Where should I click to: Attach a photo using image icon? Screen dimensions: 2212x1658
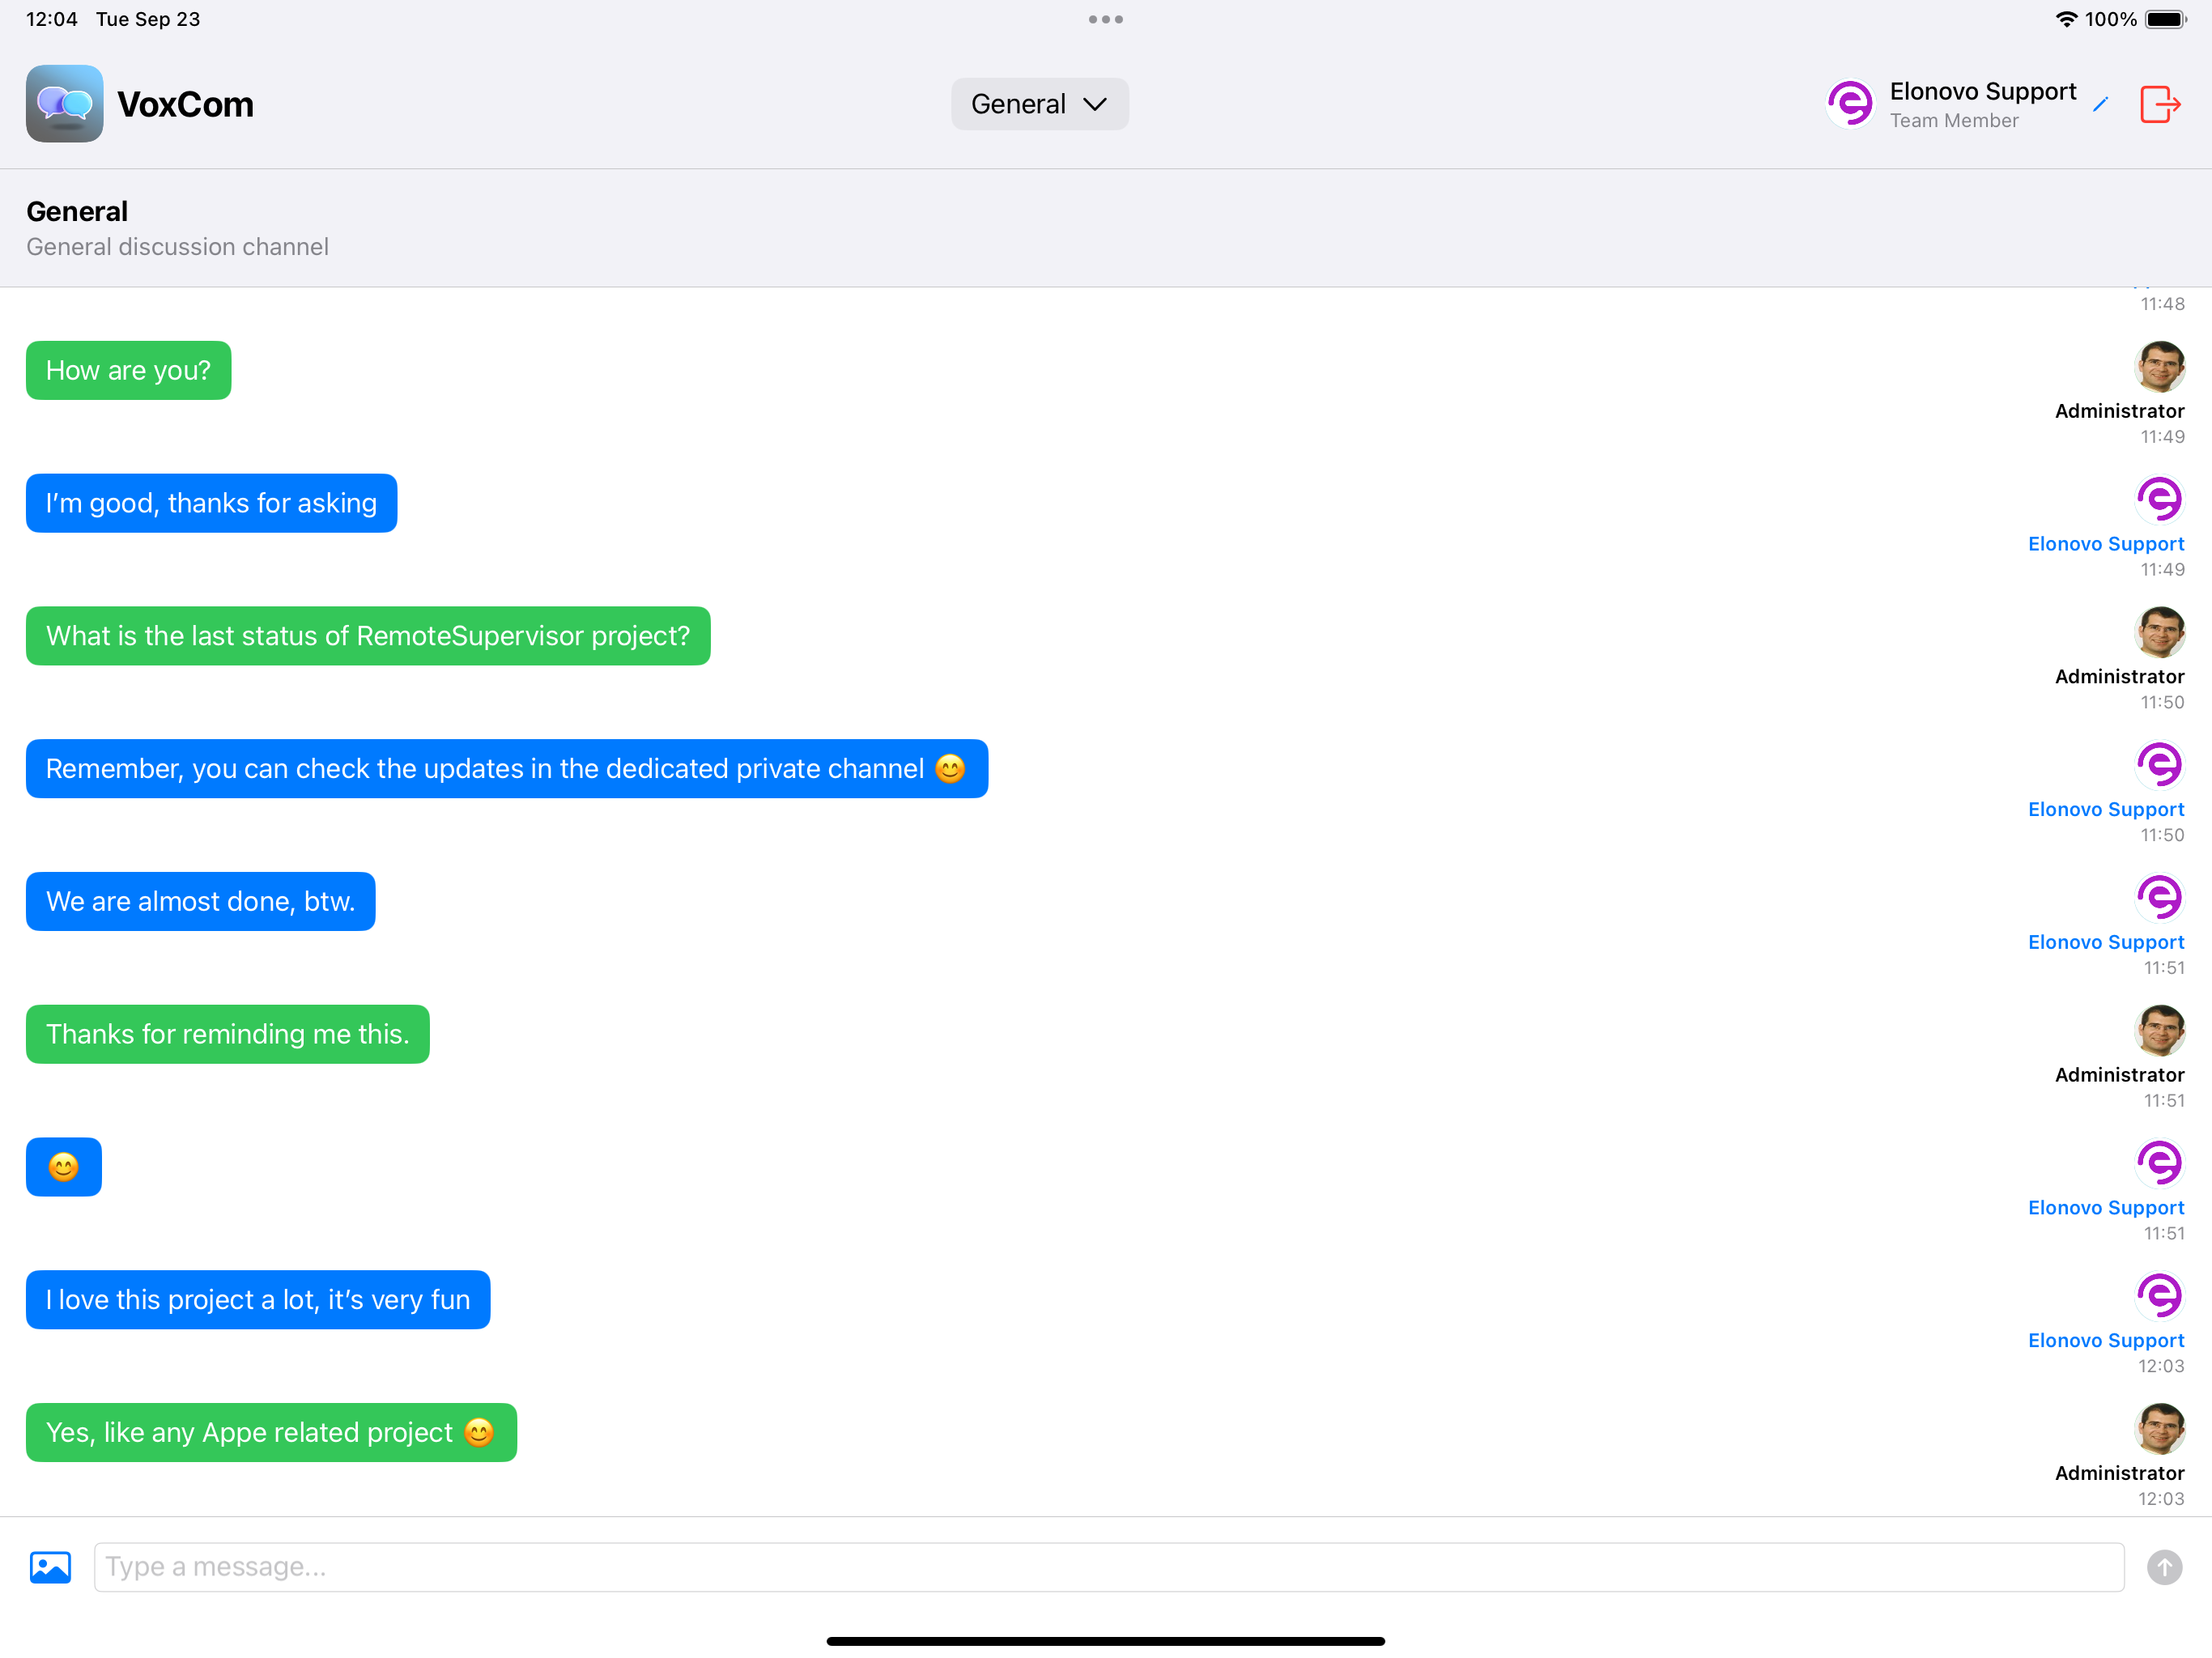tap(50, 1567)
